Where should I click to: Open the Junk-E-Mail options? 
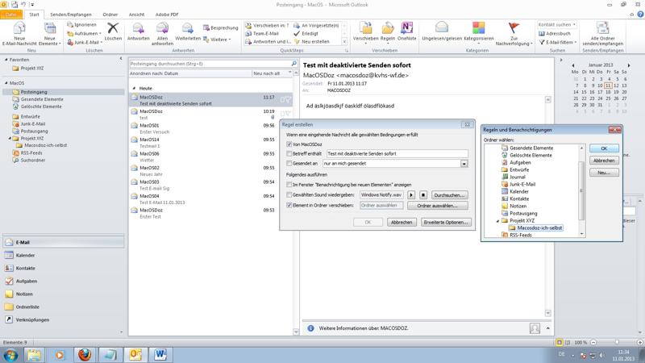85,42
